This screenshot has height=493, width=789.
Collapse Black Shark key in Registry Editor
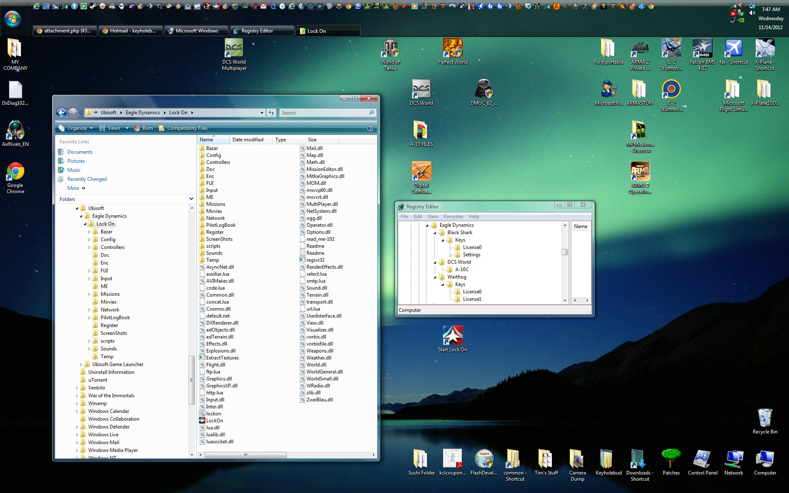click(x=435, y=233)
